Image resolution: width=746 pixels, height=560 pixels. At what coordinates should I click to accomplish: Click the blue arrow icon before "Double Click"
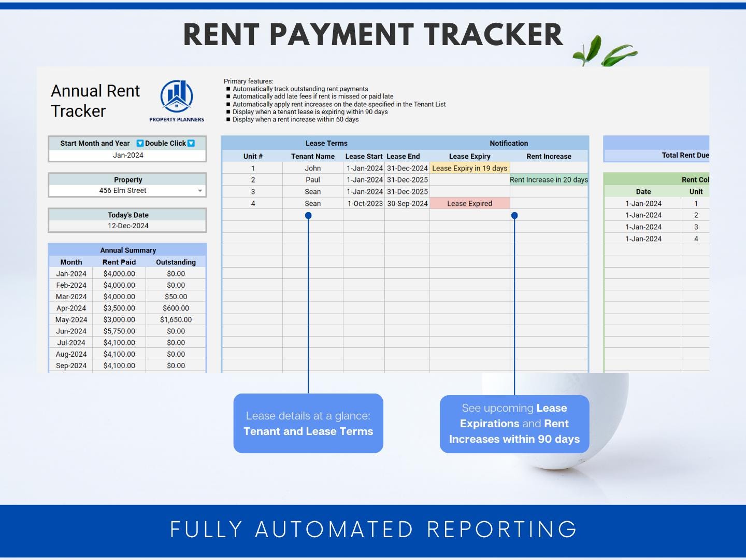tap(139, 143)
